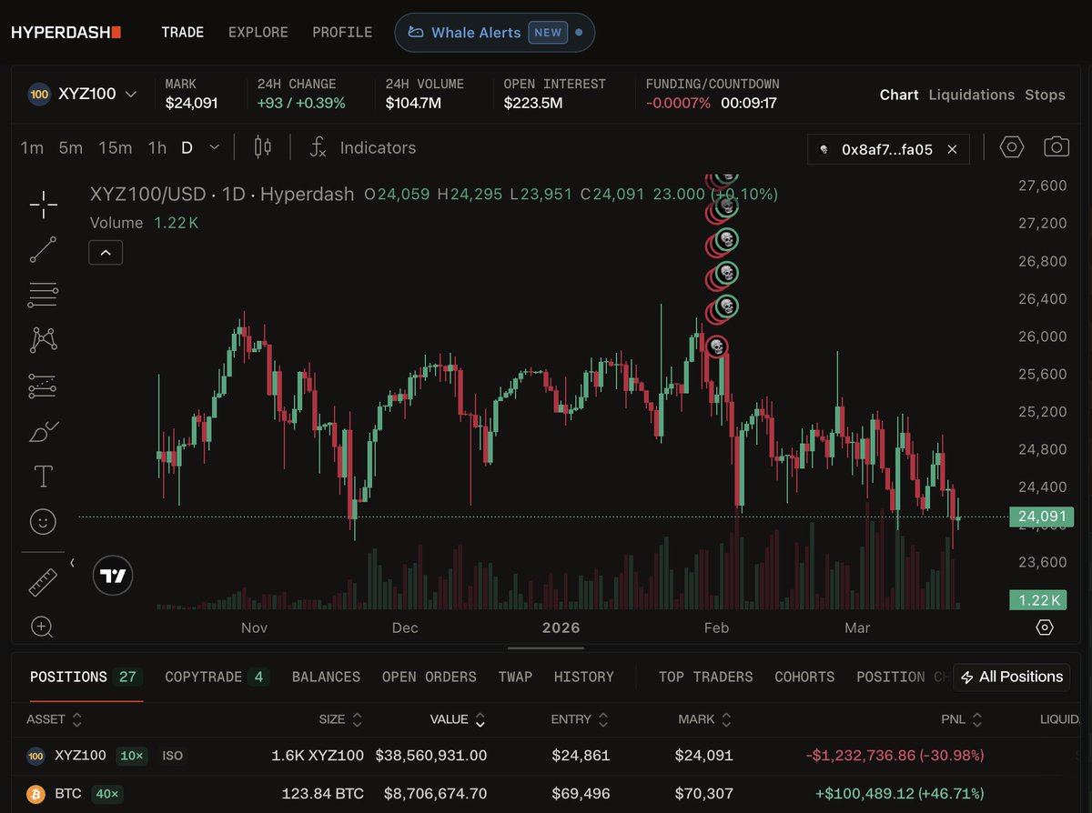Screen dimensions: 1092x813
Task: Sort positions by PNL column
Action: tap(961, 719)
